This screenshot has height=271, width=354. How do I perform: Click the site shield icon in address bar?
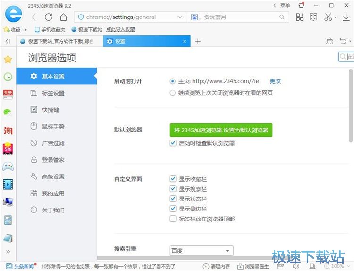pyautogui.click(x=81, y=17)
